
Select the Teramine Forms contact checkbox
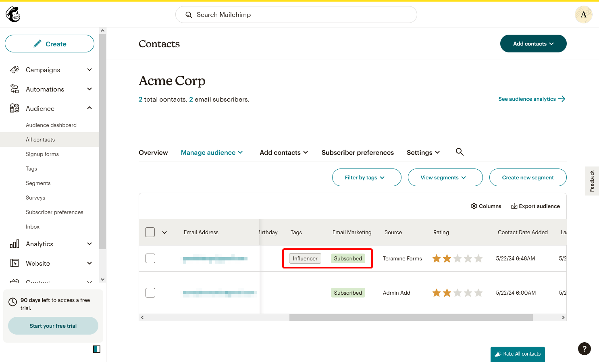click(150, 258)
